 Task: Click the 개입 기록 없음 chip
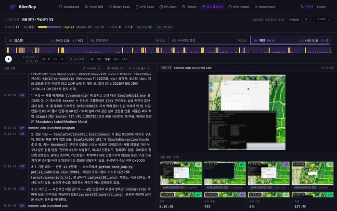click(x=165, y=27)
